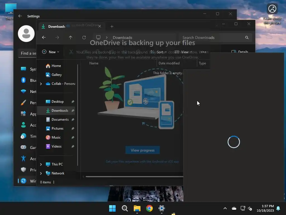Open Apps in Settings sidebar
Image resolution: width=286 pixels, height=215 pixels.
[28, 114]
